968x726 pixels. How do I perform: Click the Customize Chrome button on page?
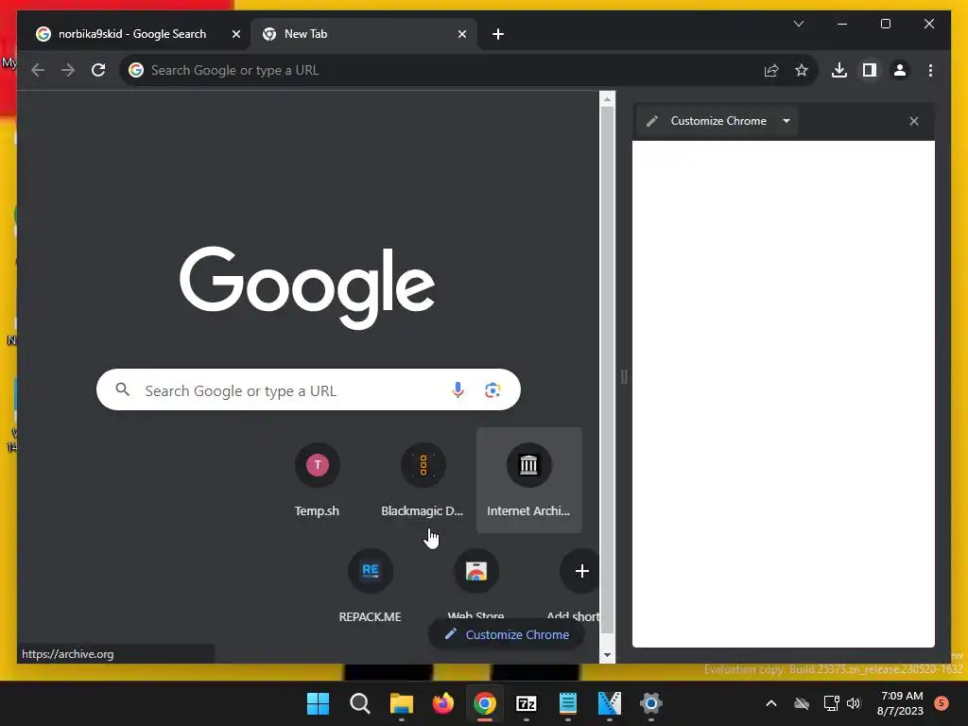click(x=507, y=634)
